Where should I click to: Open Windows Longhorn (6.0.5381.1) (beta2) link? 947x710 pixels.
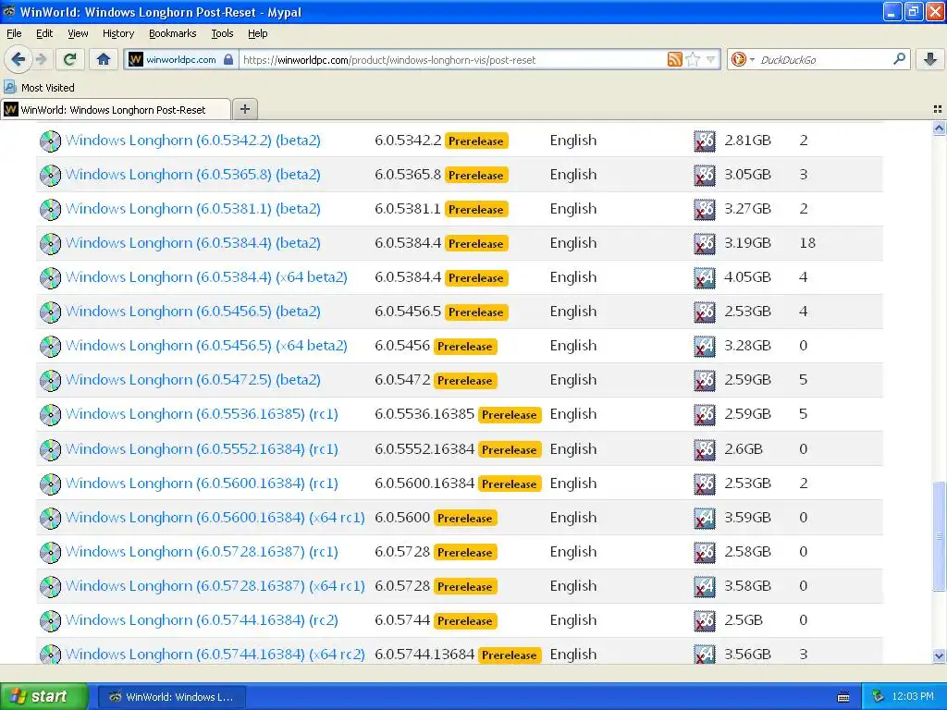(x=192, y=208)
